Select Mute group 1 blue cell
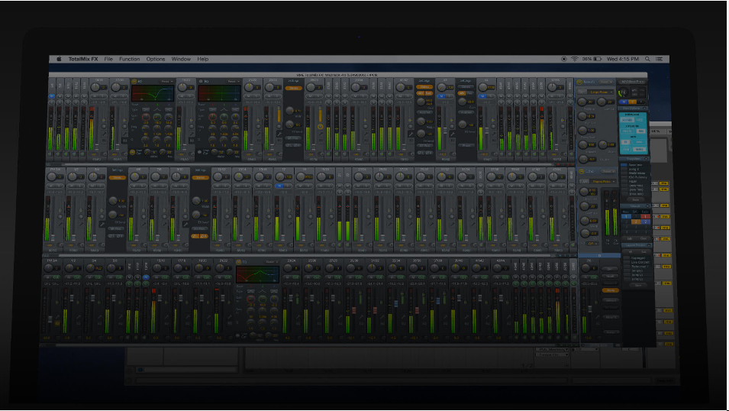The height and width of the screenshot is (411, 729). (626, 216)
